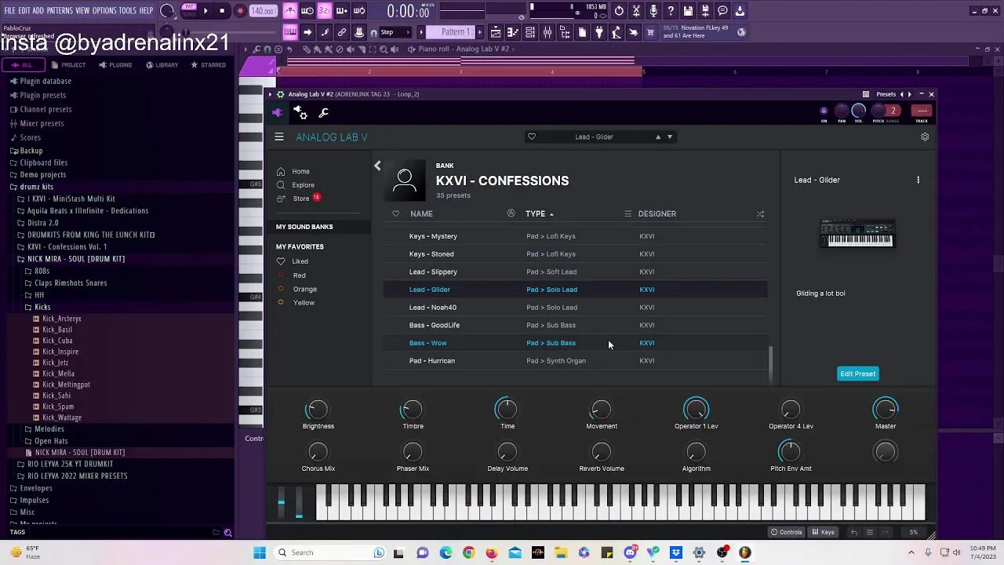The height and width of the screenshot is (565, 1004).
Task: Start FL Studio playback
Action: coord(206,11)
